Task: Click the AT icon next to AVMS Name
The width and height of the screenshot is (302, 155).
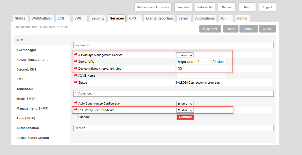Action: (75, 75)
